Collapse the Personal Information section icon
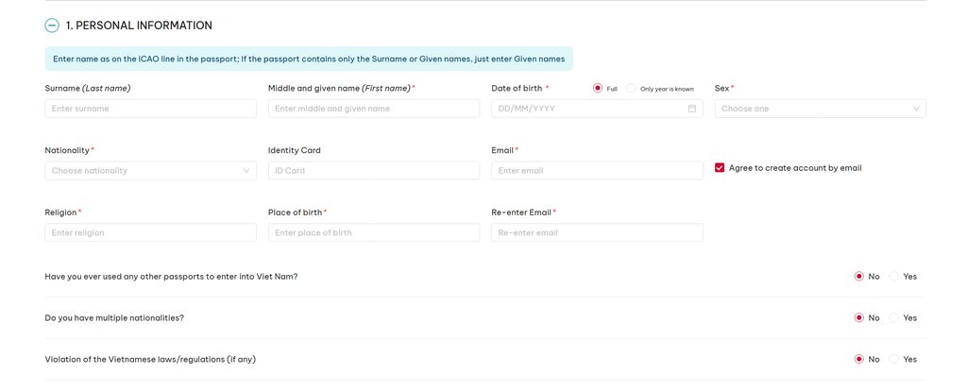 (52, 25)
